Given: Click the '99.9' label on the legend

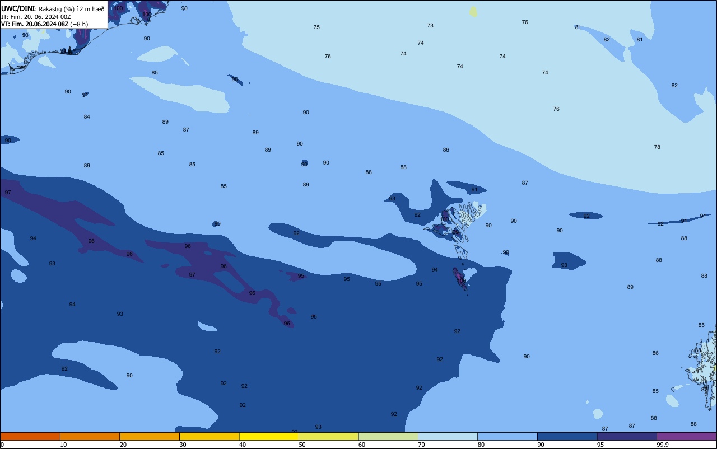Looking at the screenshot, I should tap(663, 445).
